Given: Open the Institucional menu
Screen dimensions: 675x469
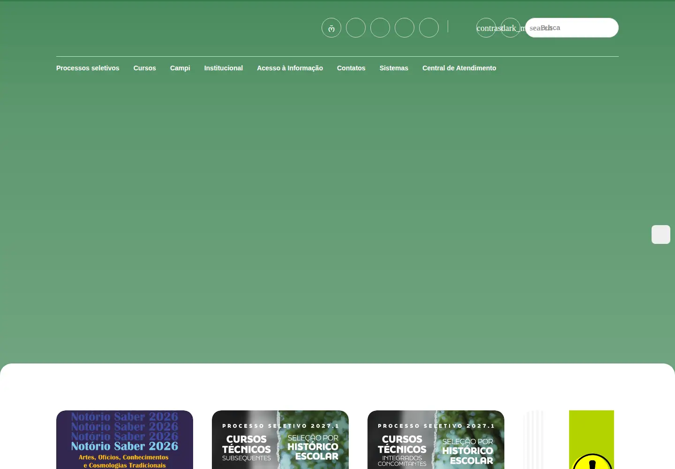Looking at the screenshot, I should pyautogui.click(x=223, y=68).
